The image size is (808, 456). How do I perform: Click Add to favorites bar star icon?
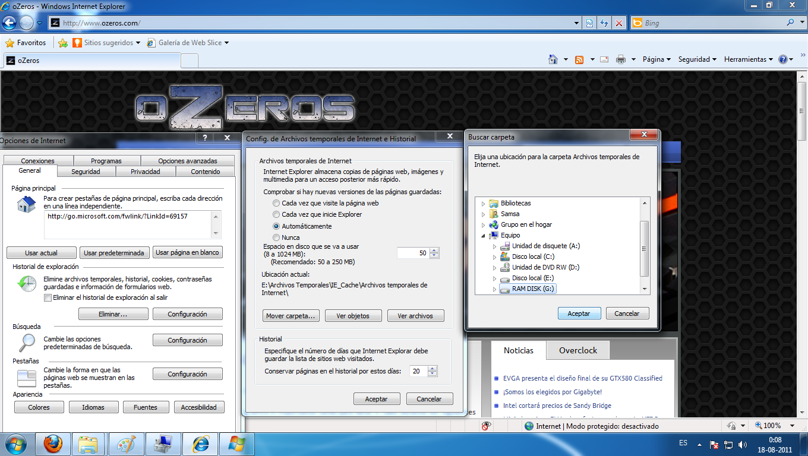click(63, 43)
